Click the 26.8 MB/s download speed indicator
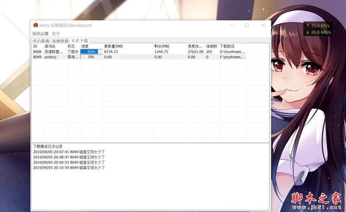This screenshot has width=346, height=212. [318, 32]
